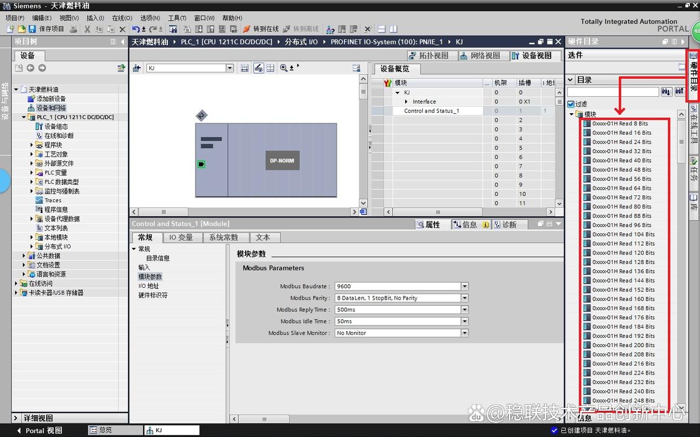
Task: Expand the PLC 变量 tree node
Action: 32,172
